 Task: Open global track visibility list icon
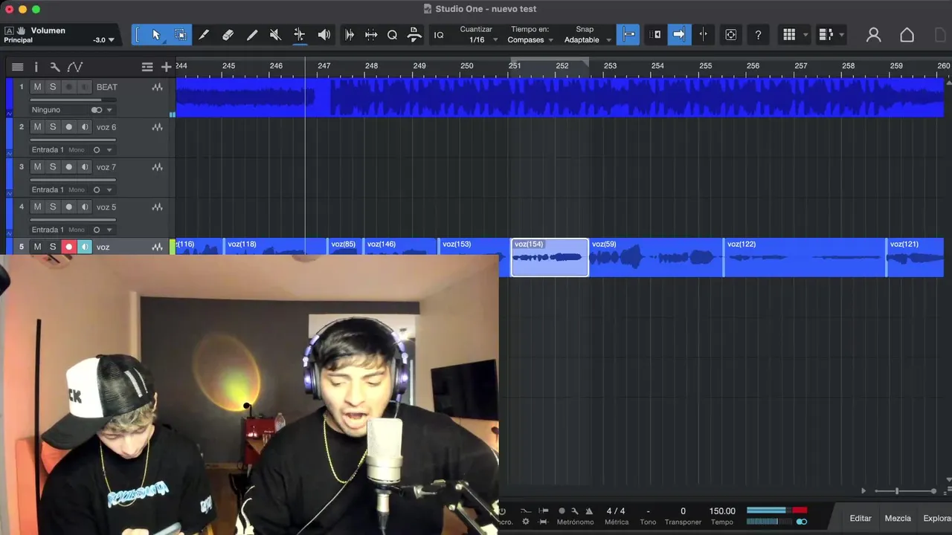147,67
